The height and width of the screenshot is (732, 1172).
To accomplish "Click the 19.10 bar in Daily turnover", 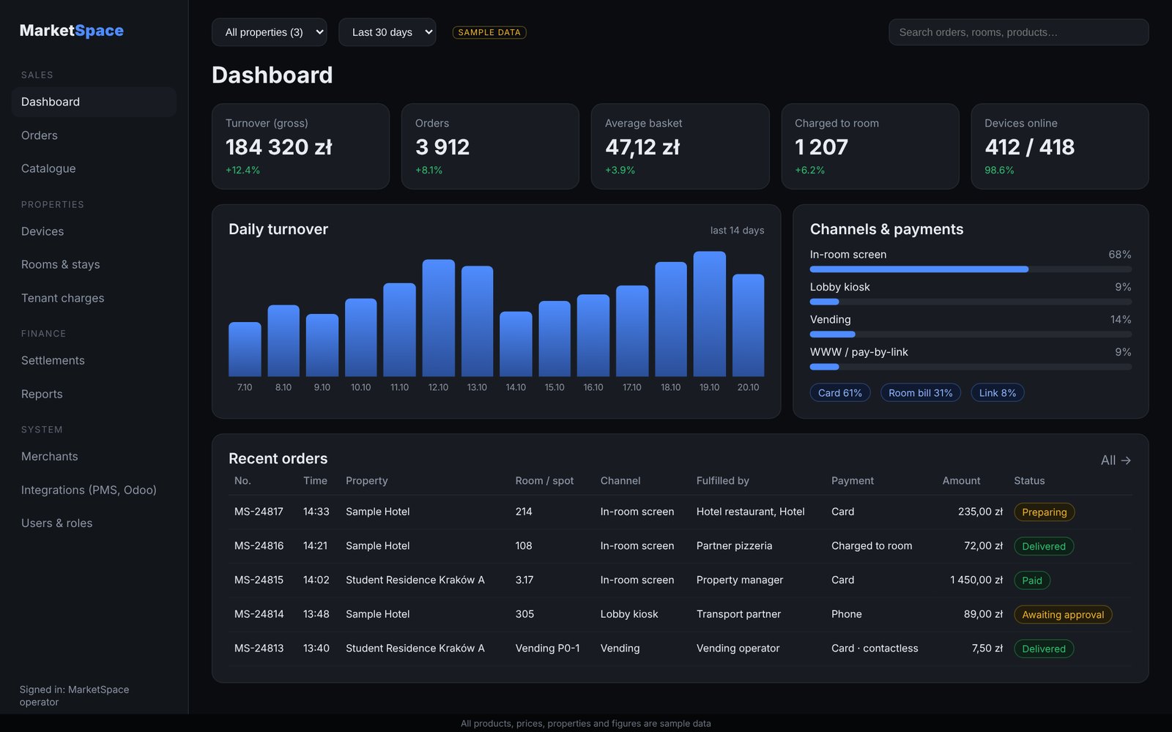I will [x=709, y=314].
